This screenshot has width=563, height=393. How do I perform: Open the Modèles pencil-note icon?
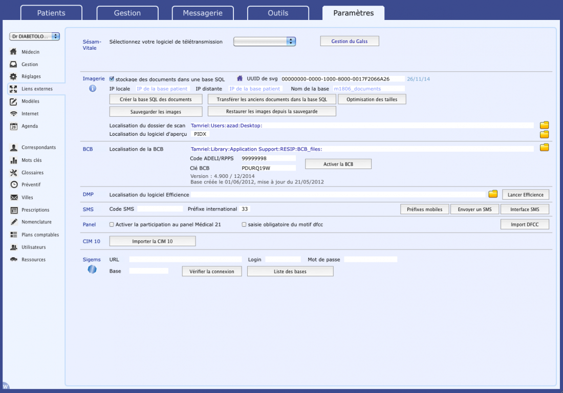[x=13, y=101]
